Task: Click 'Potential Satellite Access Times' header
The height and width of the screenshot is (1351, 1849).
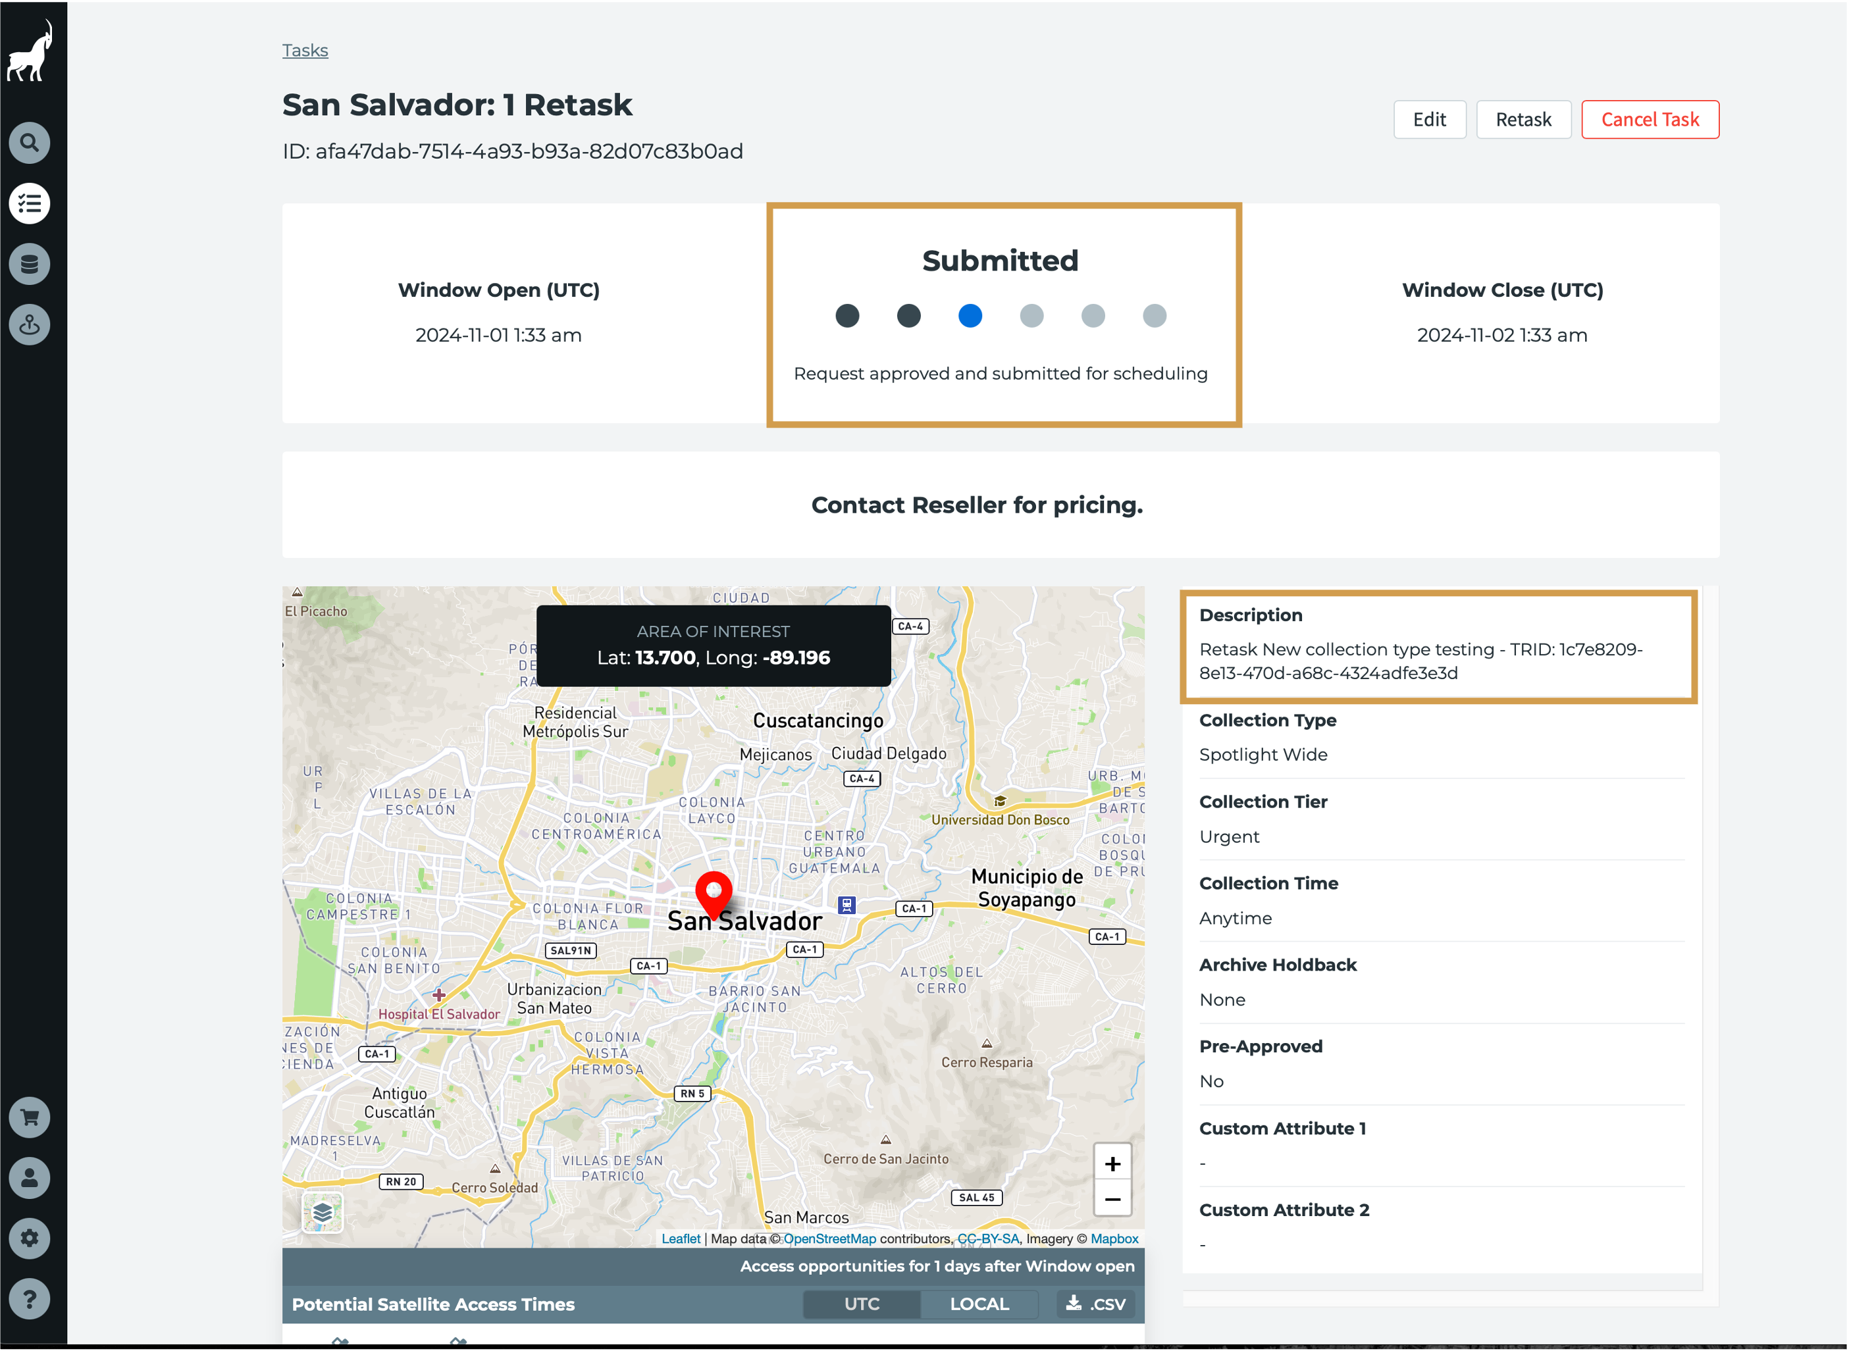Action: point(433,1305)
